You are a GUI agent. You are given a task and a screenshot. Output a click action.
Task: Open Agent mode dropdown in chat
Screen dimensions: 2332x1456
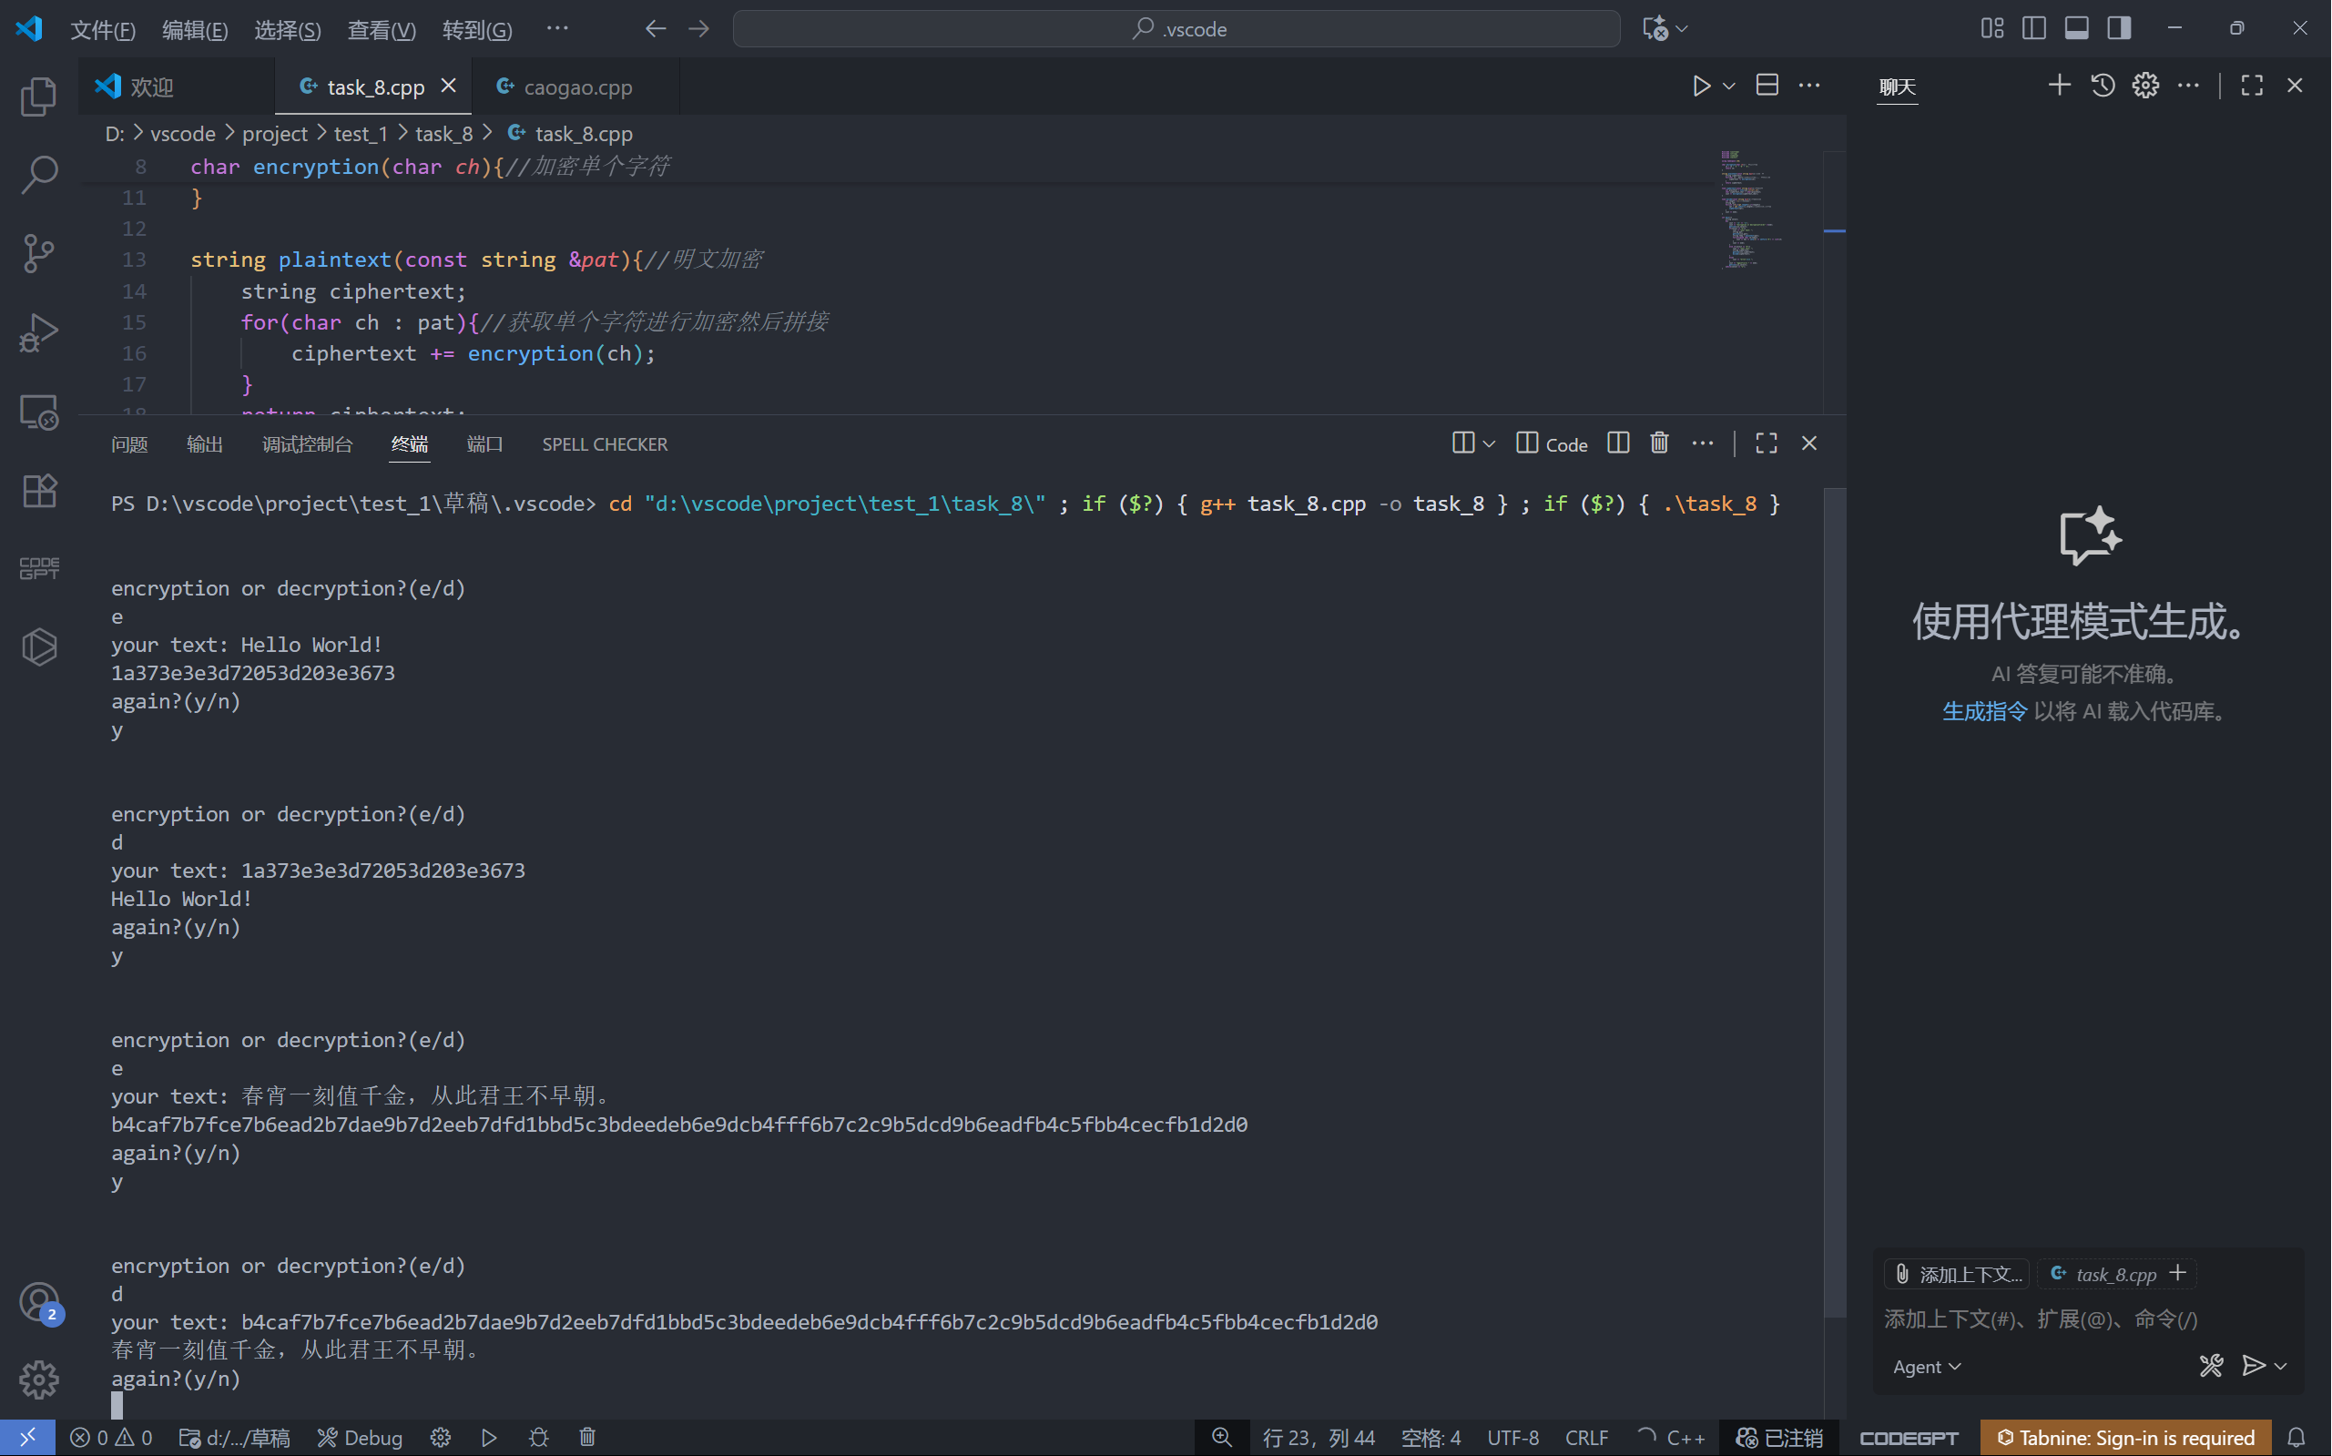click(1927, 1367)
